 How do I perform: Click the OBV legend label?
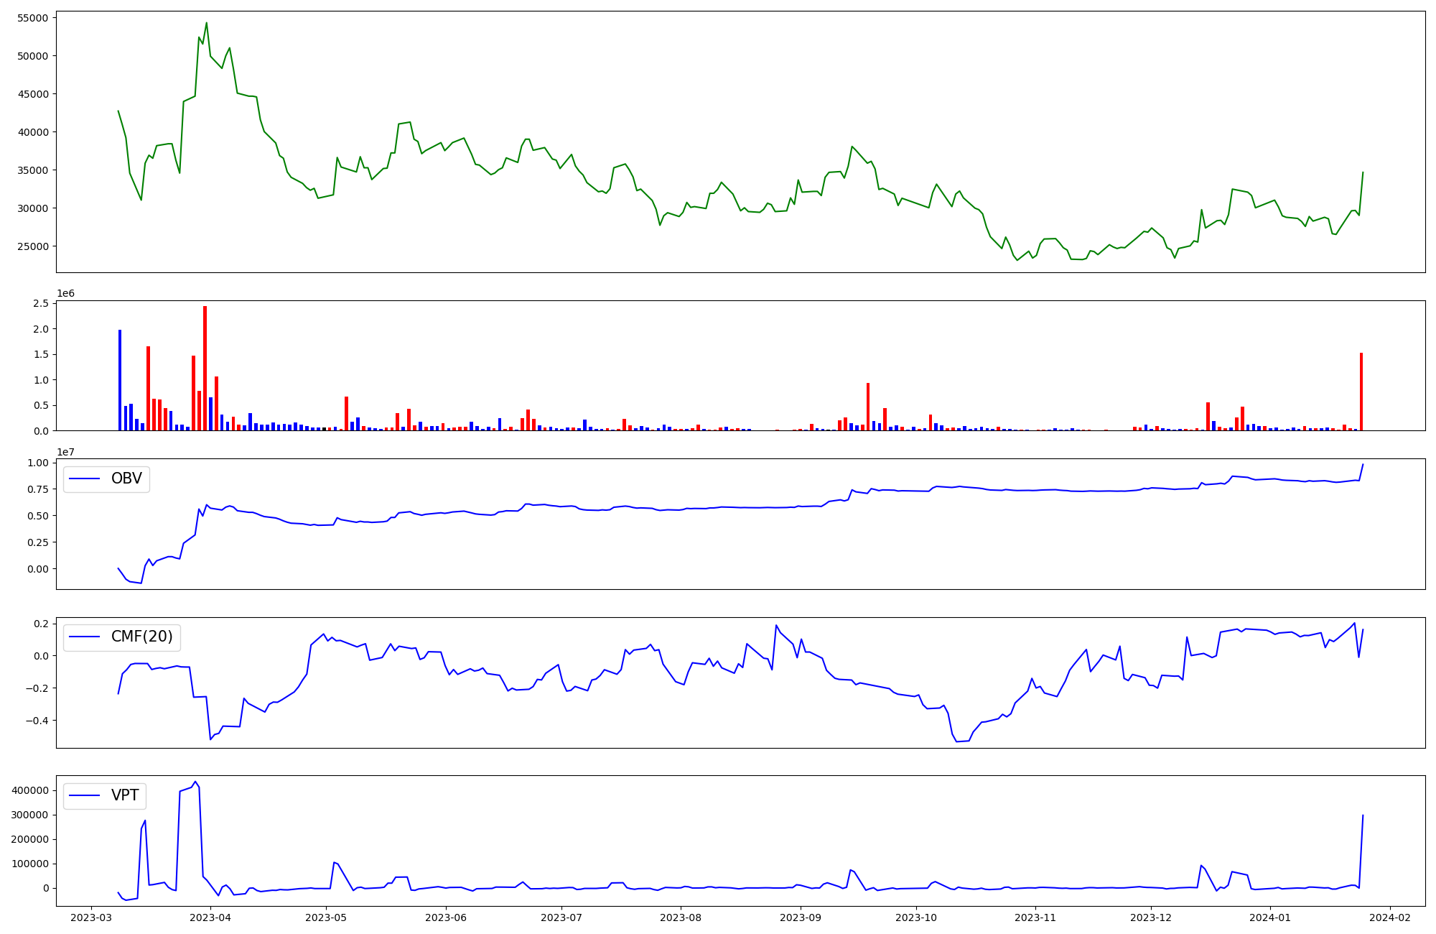[x=126, y=478]
